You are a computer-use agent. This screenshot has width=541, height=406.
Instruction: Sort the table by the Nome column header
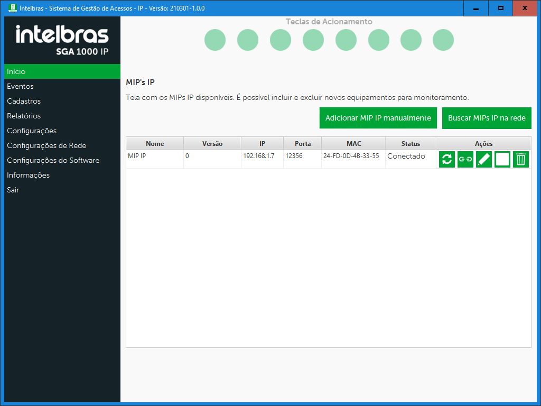pos(155,144)
